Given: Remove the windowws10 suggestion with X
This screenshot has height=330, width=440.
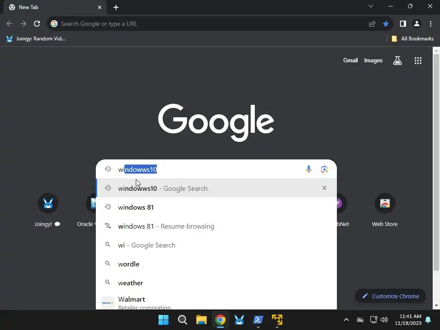Looking at the screenshot, I should (324, 188).
